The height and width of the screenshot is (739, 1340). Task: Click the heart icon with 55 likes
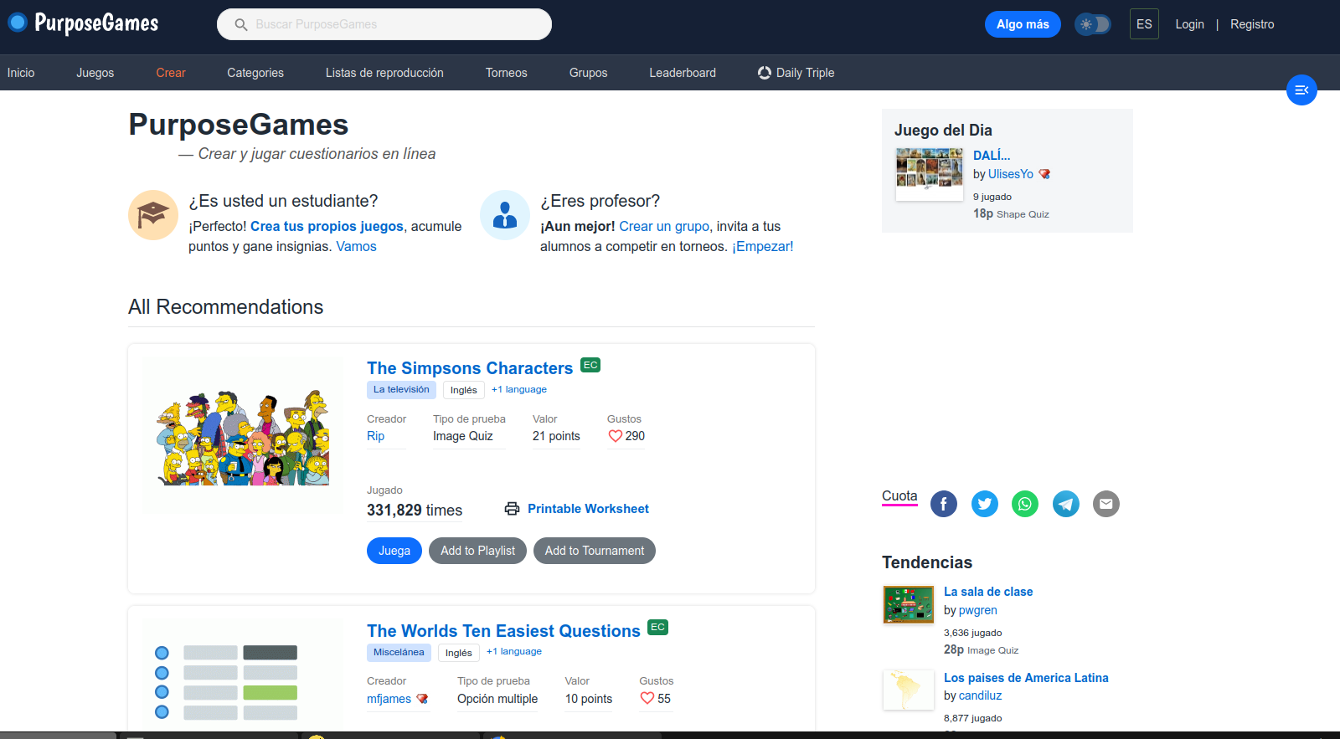(647, 698)
